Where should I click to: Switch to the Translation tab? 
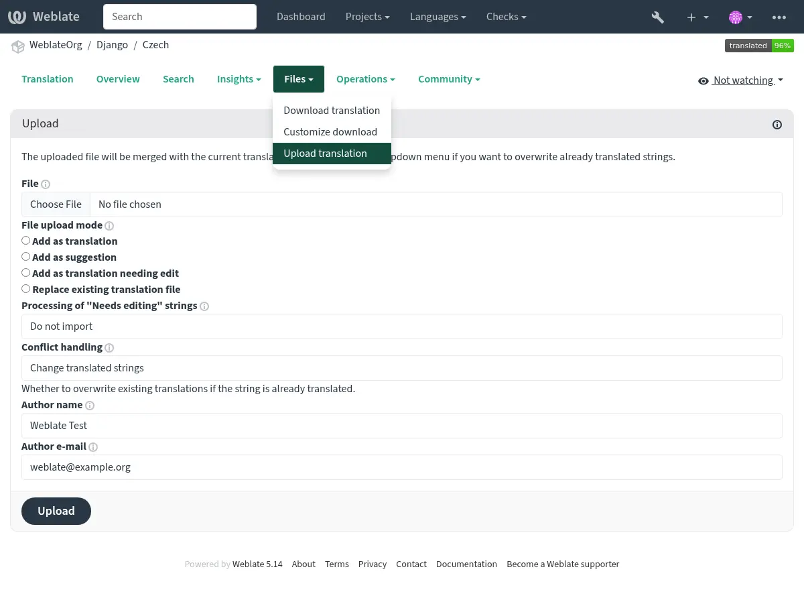pyautogui.click(x=48, y=79)
